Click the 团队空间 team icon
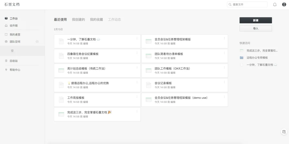The image size is (289, 144). (6, 42)
